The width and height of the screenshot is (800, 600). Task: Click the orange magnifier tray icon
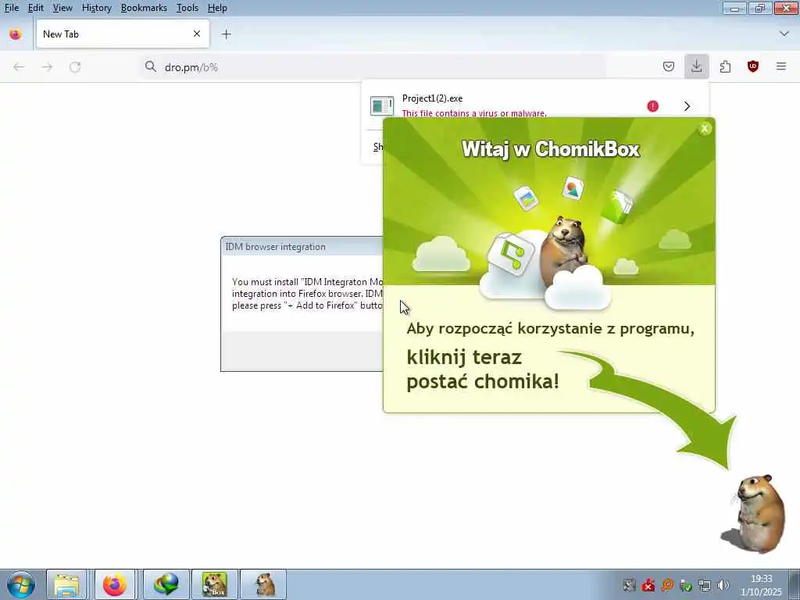tap(667, 585)
